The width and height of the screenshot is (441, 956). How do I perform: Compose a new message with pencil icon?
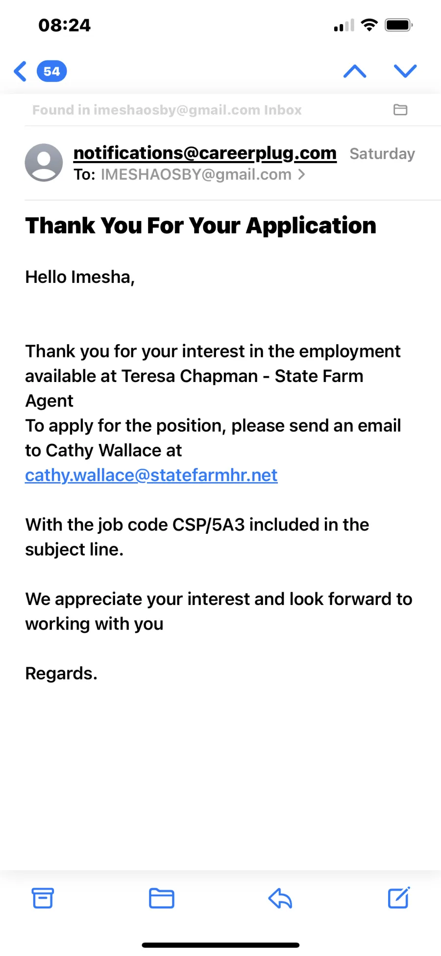[x=399, y=898]
